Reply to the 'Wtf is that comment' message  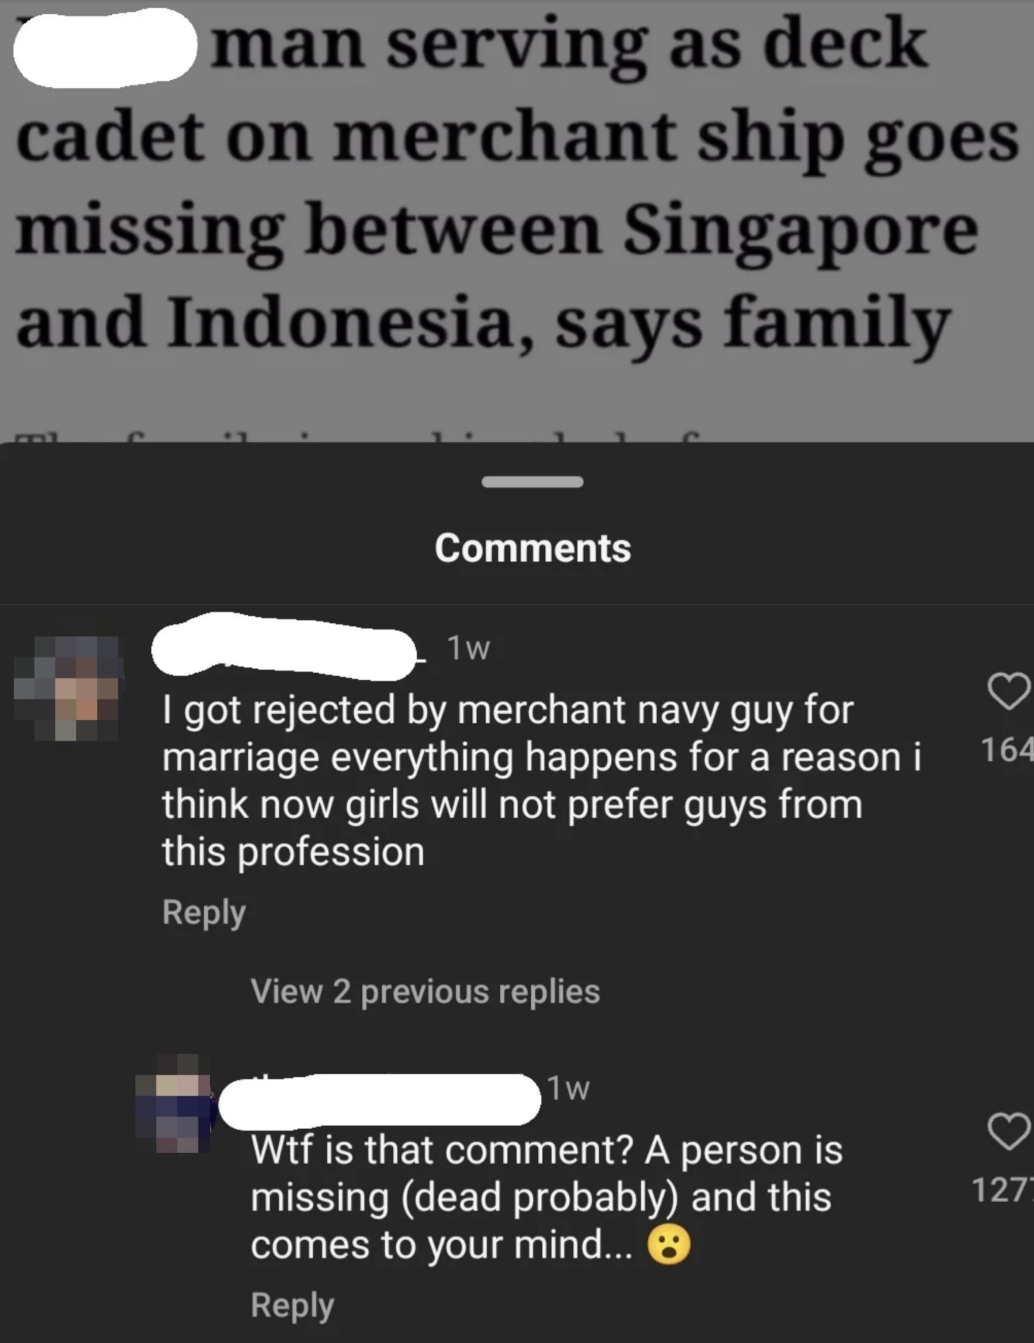pos(292,1305)
